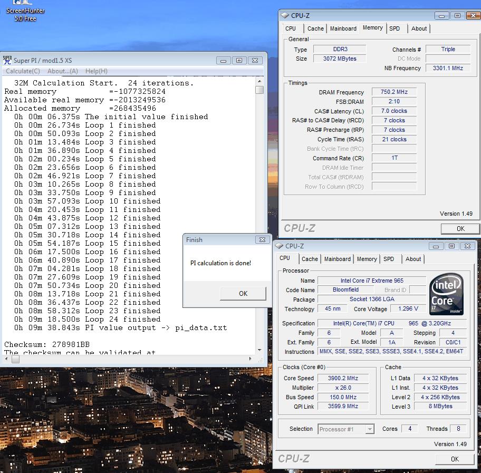Click the Revision value C0/C1
Screen dimensions: 481x473
click(453, 342)
